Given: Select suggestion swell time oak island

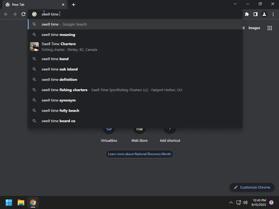Looking at the screenshot, I should (135, 69).
